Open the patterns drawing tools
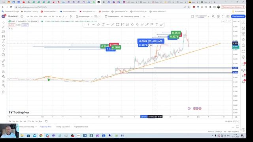The width and height of the screenshot is (253, 142). tap(3, 36)
